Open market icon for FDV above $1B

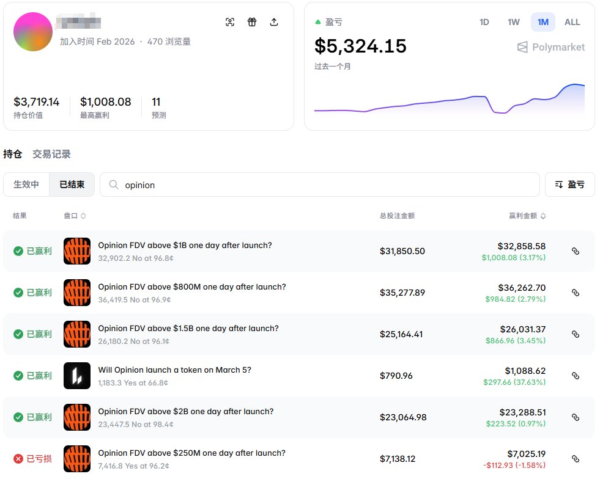tap(77, 251)
